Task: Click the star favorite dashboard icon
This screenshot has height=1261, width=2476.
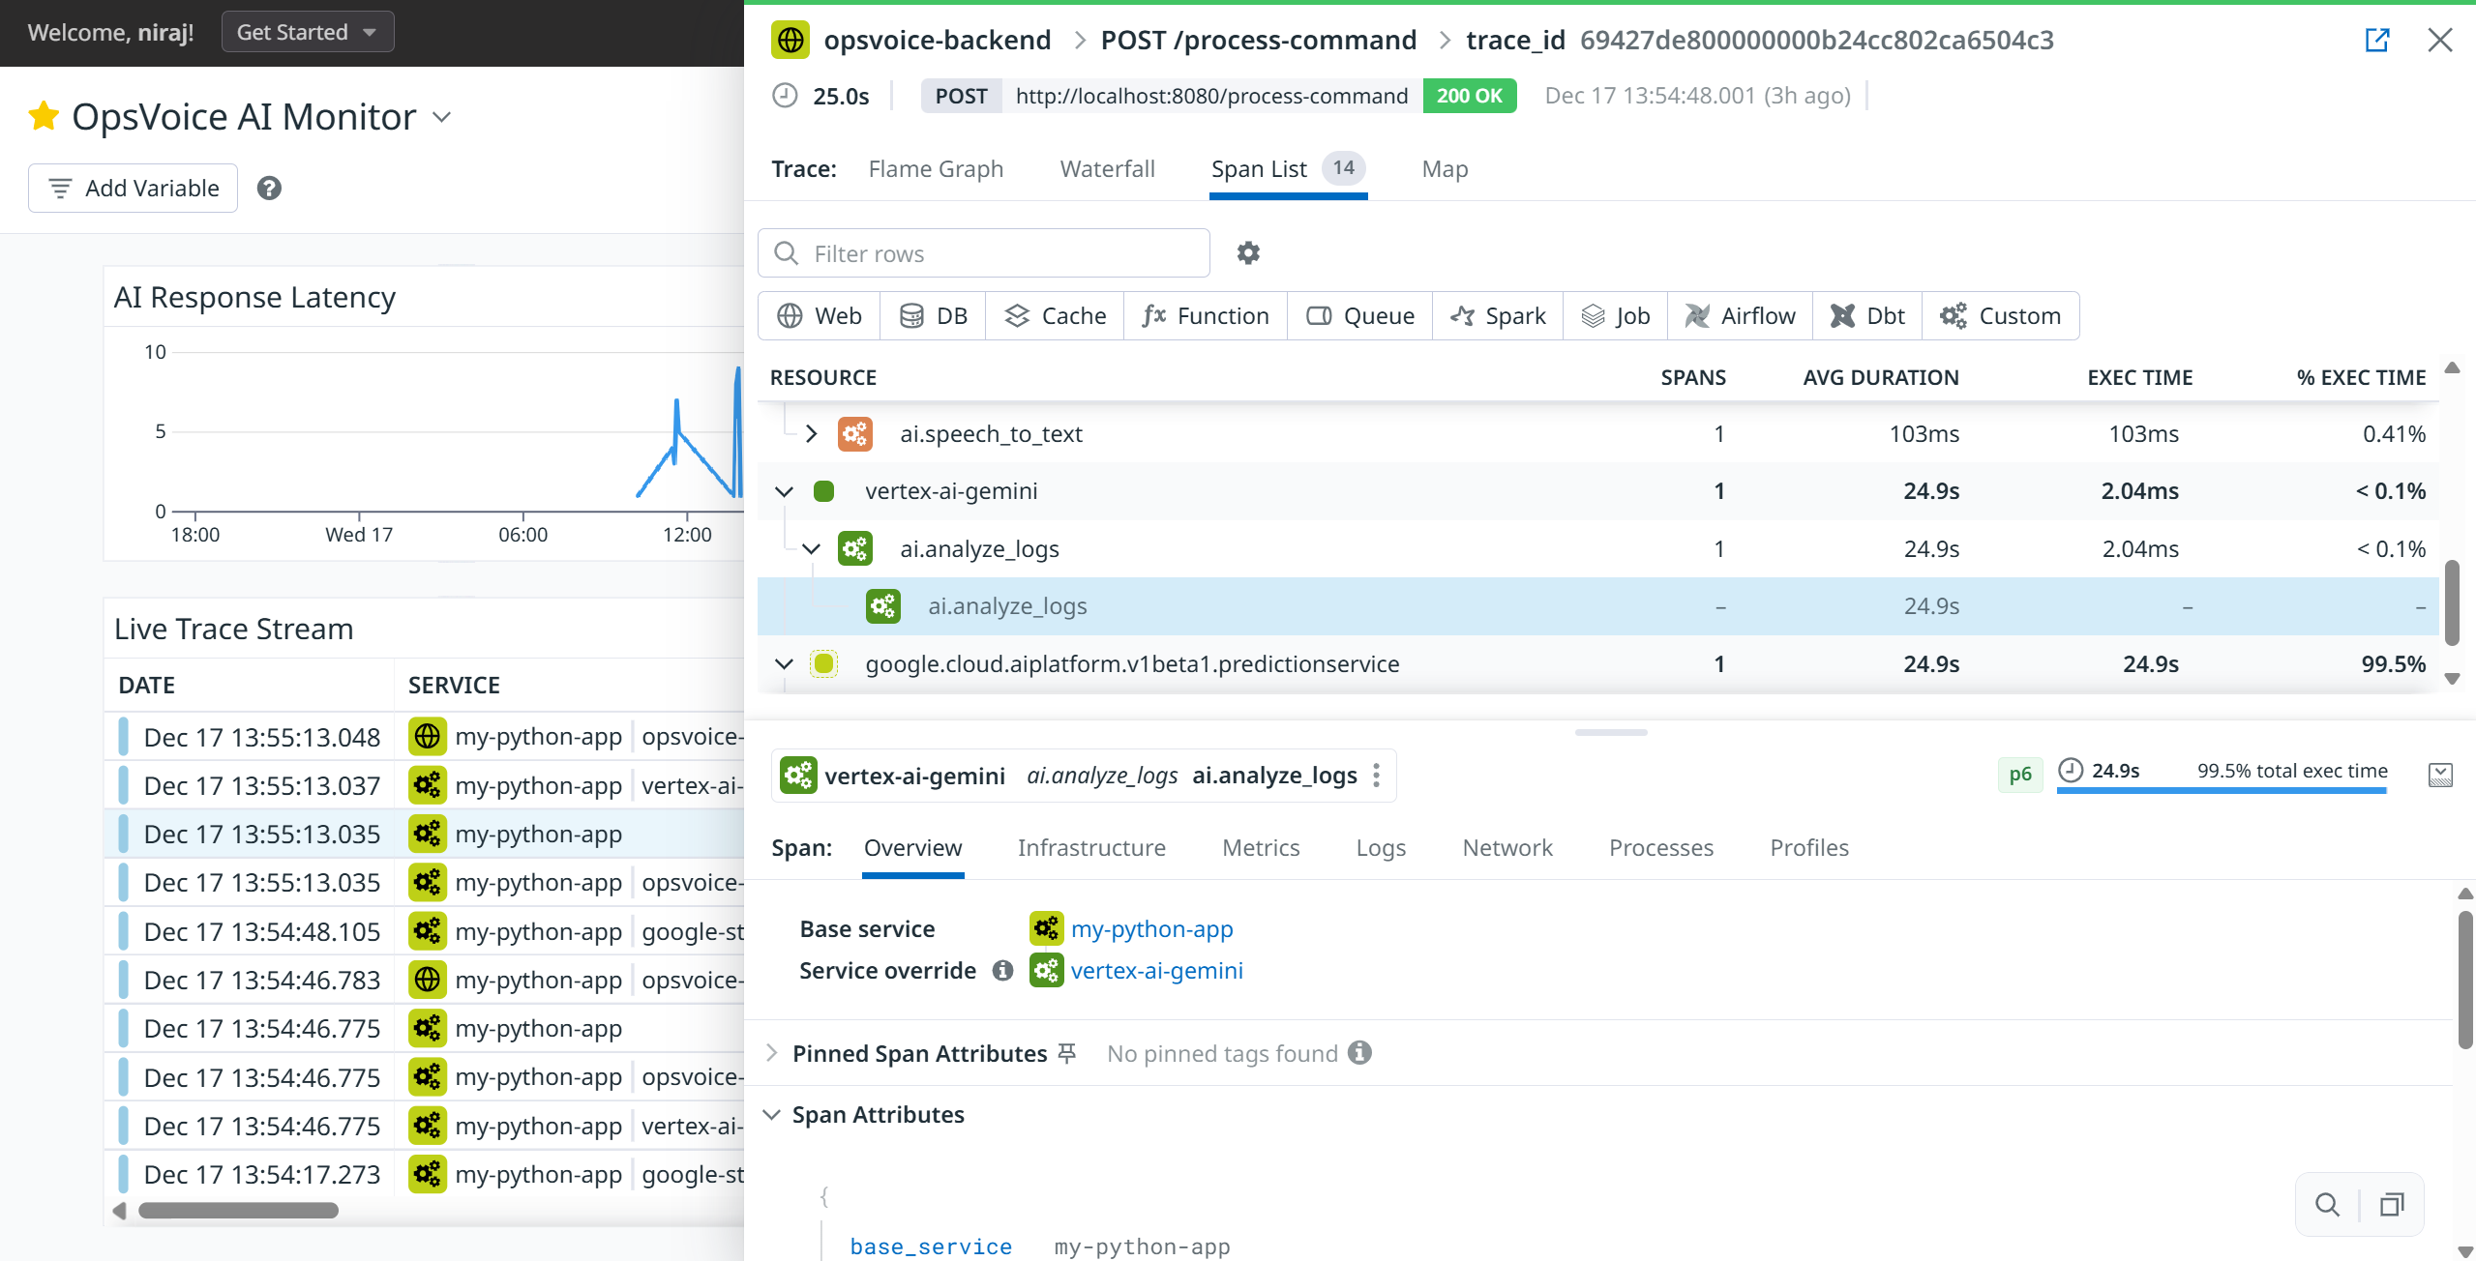Action: [44, 117]
